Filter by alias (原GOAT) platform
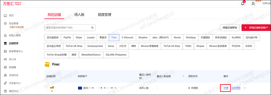Viewport: 271px width, 95px height. [161, 37]
